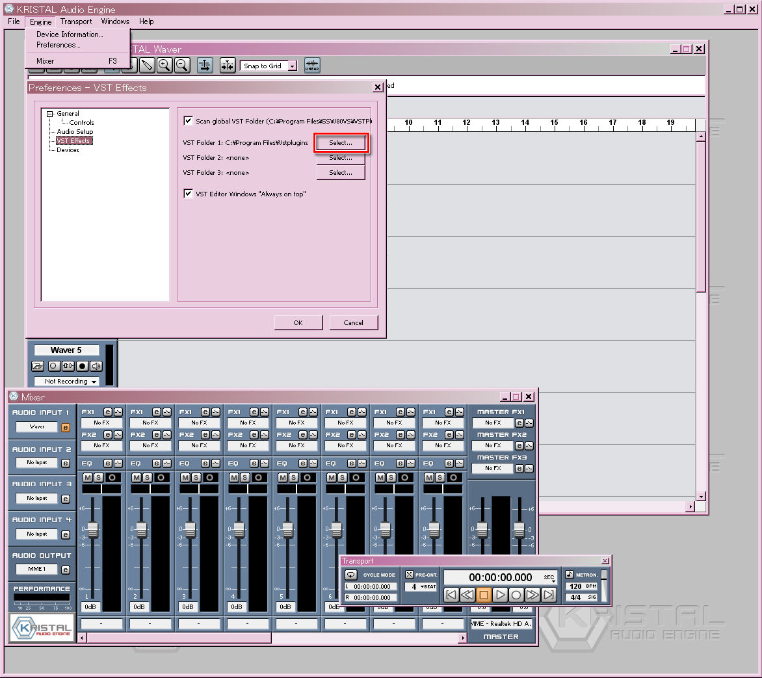Open editor 'e' for Audio Input 2
Viewport: 762px width, 678px height.
[65, 463]
